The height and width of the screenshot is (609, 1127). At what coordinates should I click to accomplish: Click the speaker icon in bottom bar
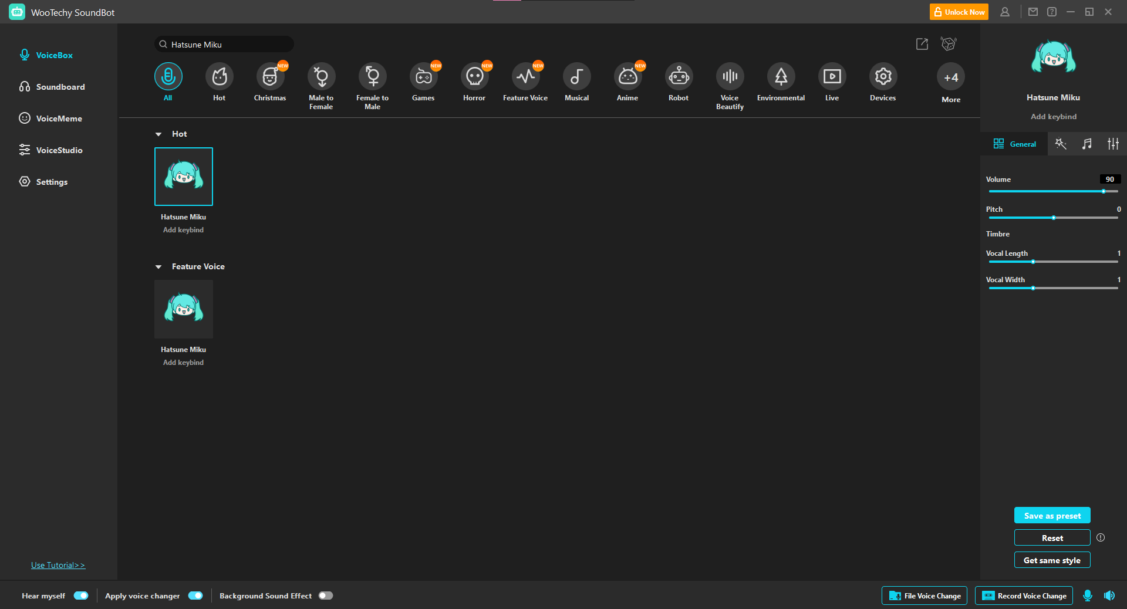[1109, 596]
